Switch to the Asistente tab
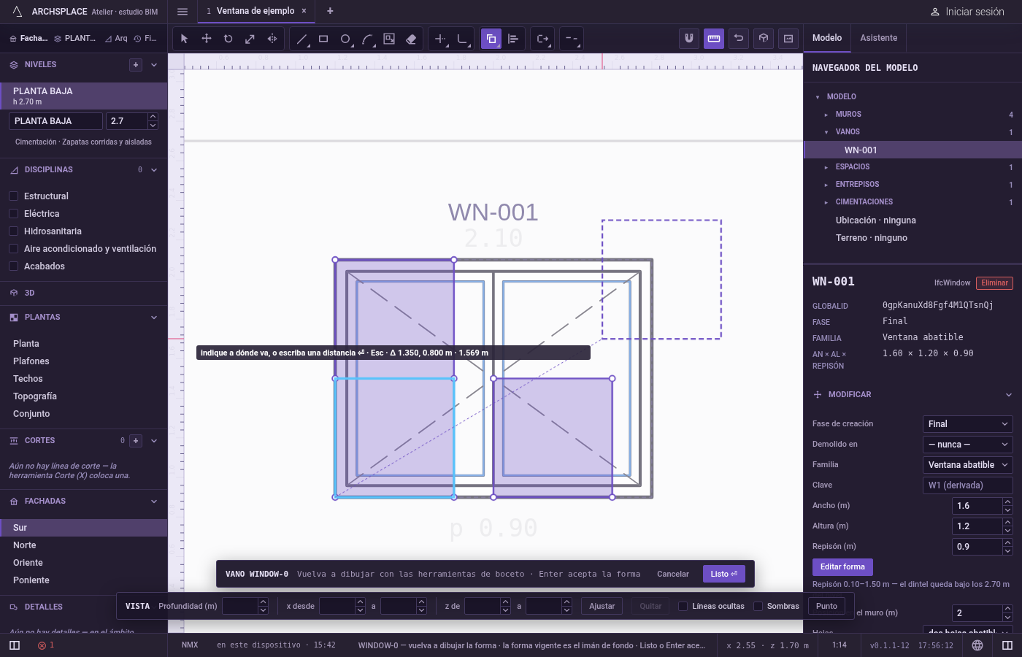 point(879,38)
